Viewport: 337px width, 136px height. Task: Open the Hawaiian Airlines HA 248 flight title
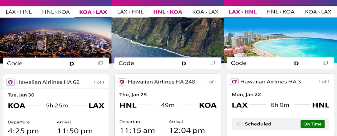[161, 82]
